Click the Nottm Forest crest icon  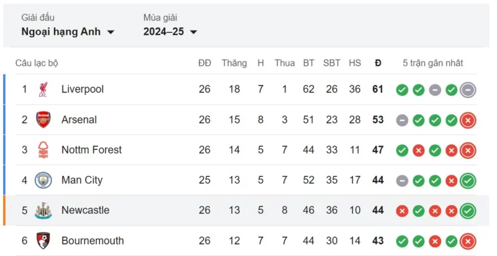point(43,150)
